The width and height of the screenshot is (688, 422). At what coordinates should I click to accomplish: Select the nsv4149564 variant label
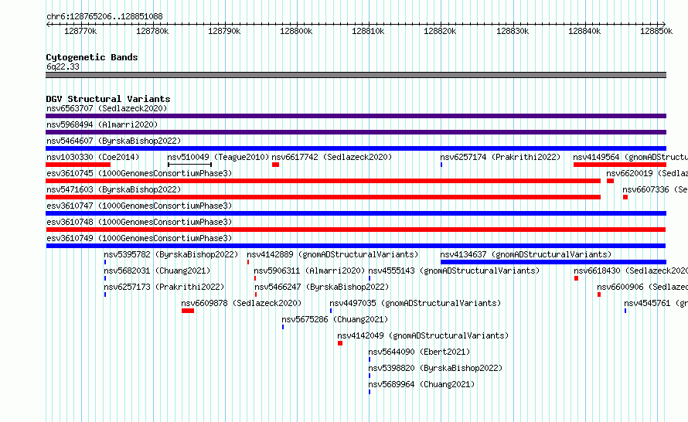click(630, 157)
